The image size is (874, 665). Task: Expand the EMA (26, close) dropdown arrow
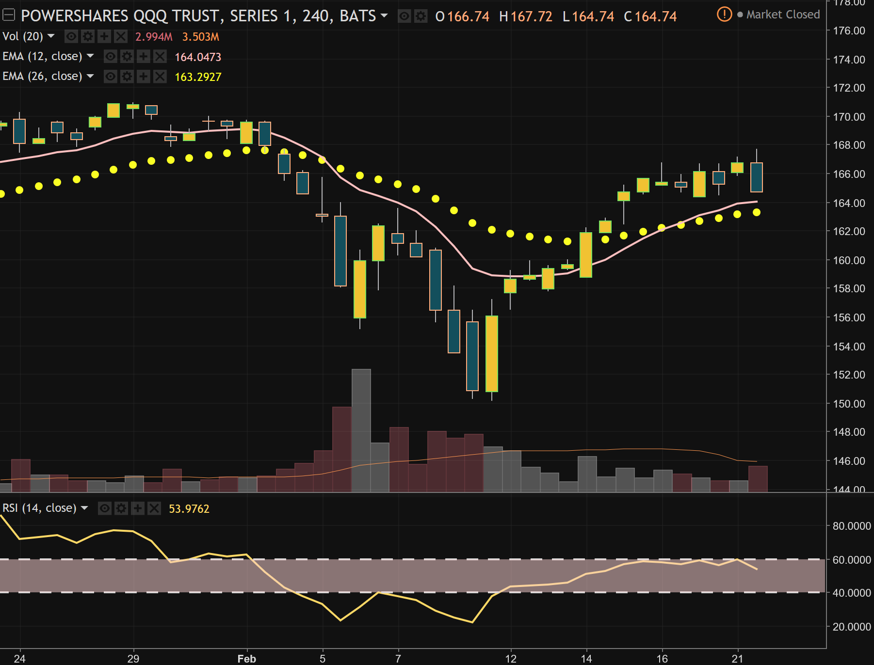(x=90, y=76)
